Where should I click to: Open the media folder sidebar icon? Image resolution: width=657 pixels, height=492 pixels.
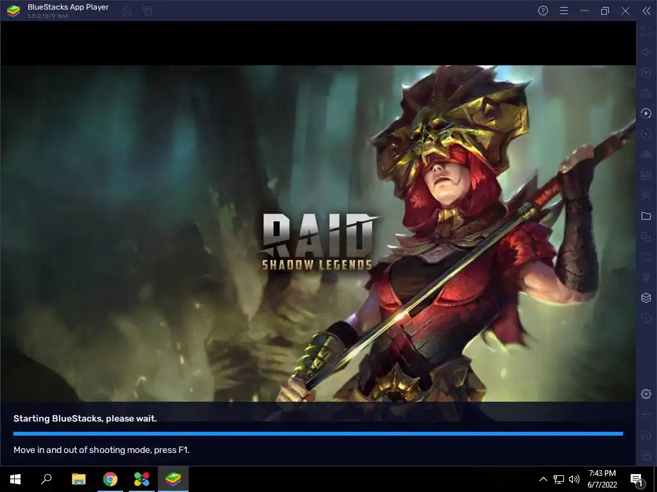[646, 216]
